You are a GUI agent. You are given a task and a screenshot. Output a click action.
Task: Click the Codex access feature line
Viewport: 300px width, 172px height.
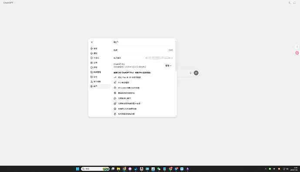point(129,88)
